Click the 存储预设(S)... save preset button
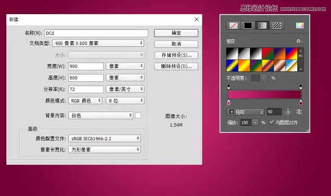This screenshot has height=196, width=331. [176, 55]
